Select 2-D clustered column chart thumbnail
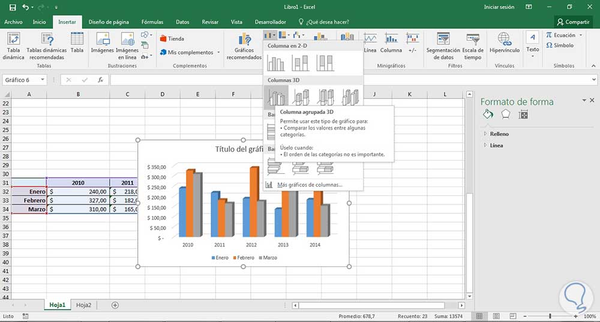This screenshot has width=600, height=322. coord(275,63)
